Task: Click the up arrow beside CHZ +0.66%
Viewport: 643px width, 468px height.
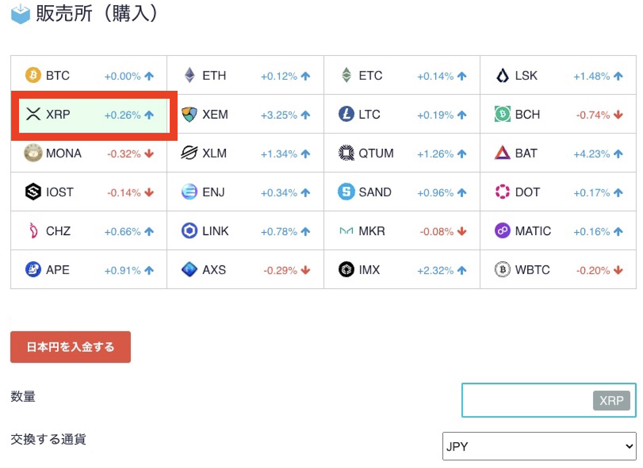Action: [149, 232]
